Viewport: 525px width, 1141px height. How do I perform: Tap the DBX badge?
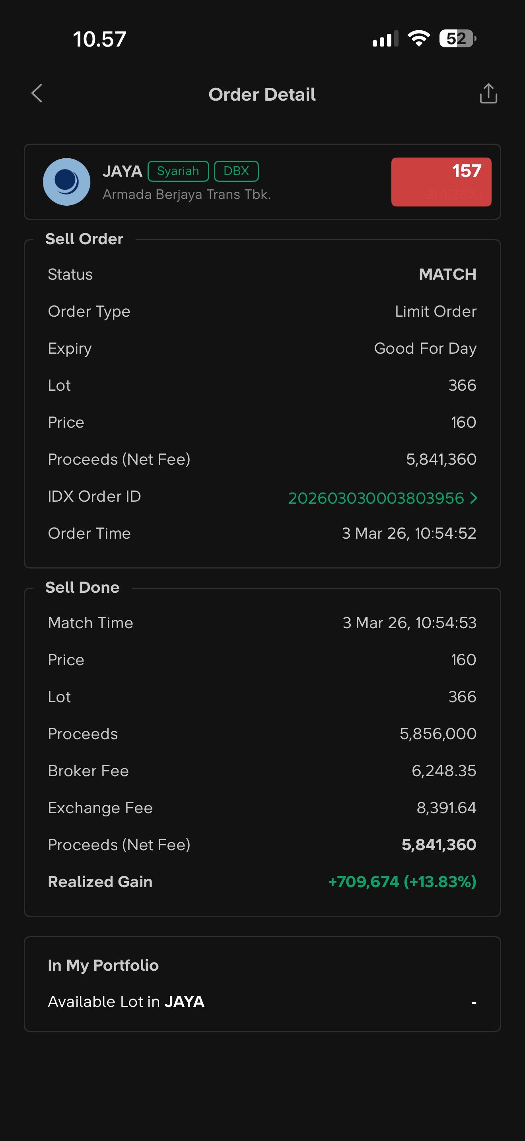pos(236,171)
